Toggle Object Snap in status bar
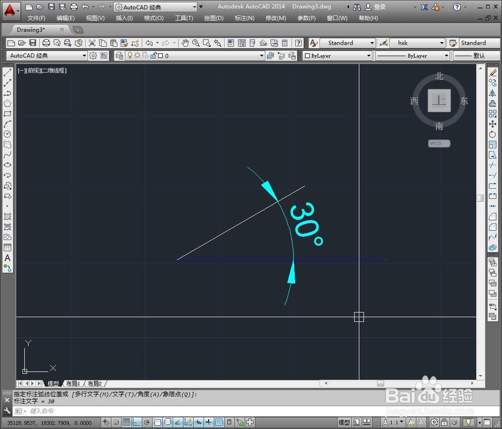The image size is (502, 429). click(157, 422)
